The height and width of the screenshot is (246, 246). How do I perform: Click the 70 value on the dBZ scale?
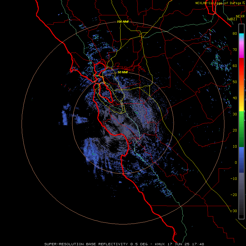(235, 50)
